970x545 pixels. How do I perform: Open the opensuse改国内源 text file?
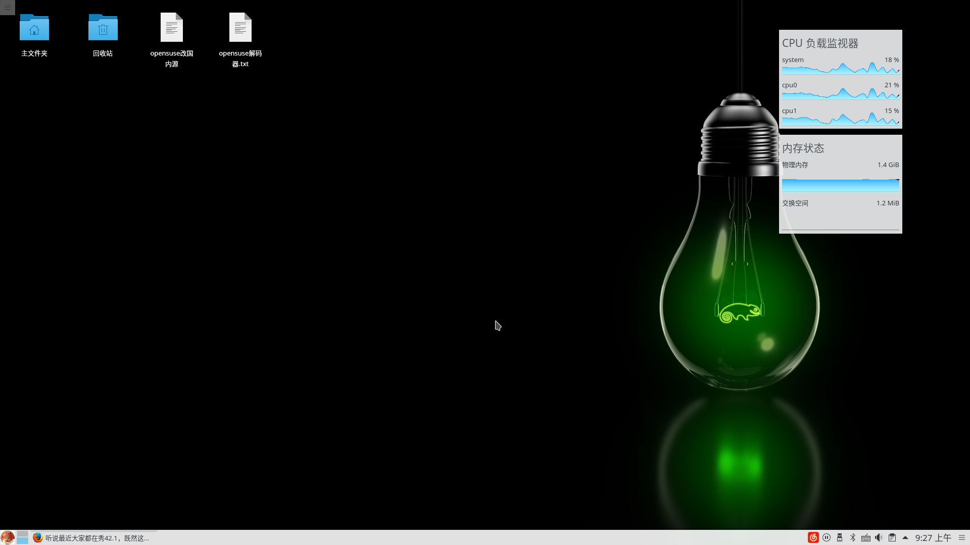172,28
